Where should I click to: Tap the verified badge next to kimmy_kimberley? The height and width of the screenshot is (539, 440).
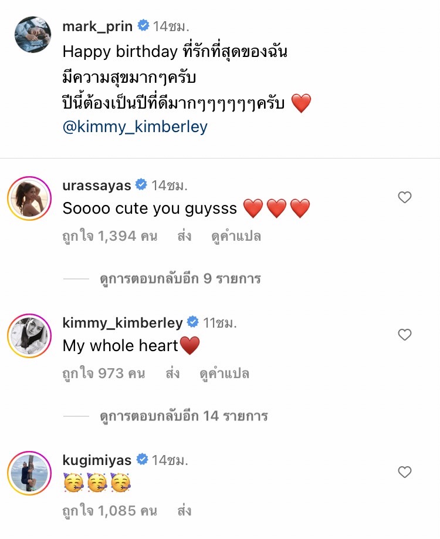pyautogui.click(x=193, y=322)
